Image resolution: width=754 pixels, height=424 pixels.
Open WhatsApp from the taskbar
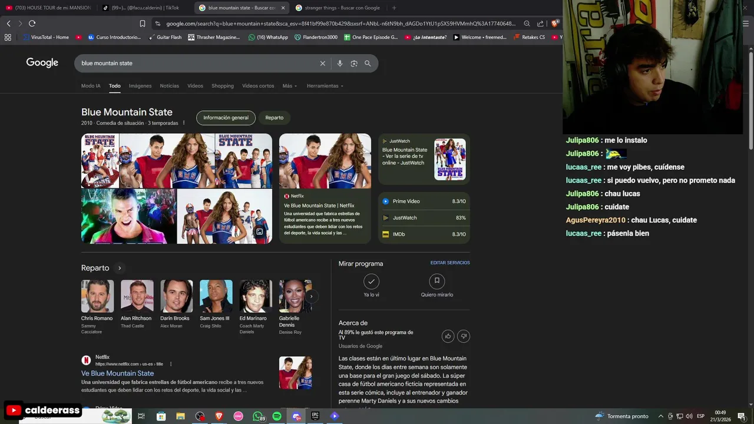point(258,416)
